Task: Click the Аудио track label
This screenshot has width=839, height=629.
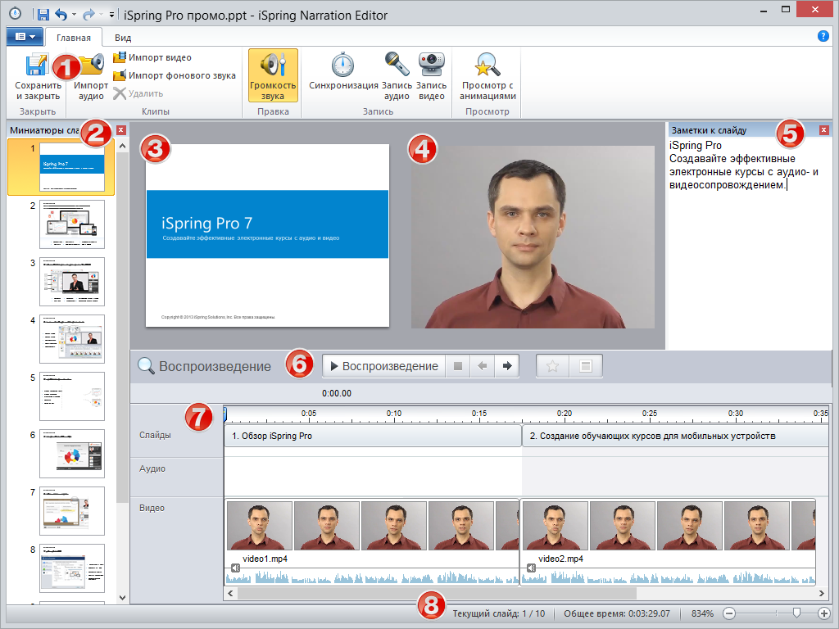Action: point(152,468)
